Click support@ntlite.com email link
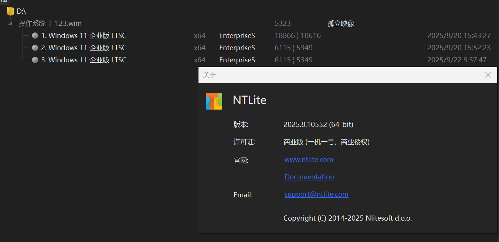The height and width of the screenshot is (242, 499). pos(316,194)
